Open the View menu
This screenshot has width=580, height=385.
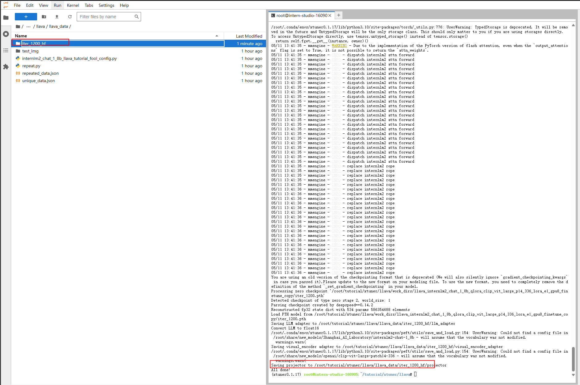click(43, 5)
